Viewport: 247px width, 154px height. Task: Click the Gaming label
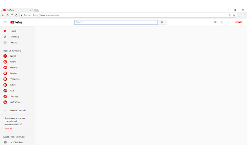coord(14,68)
